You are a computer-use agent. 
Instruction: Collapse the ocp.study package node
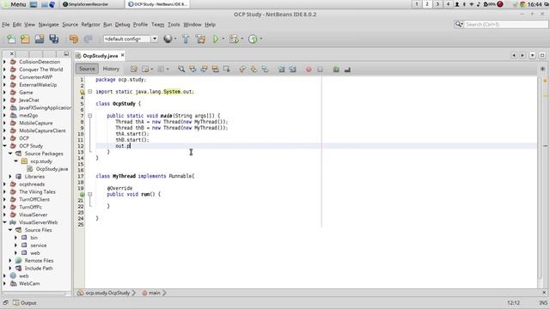(15, 161)
